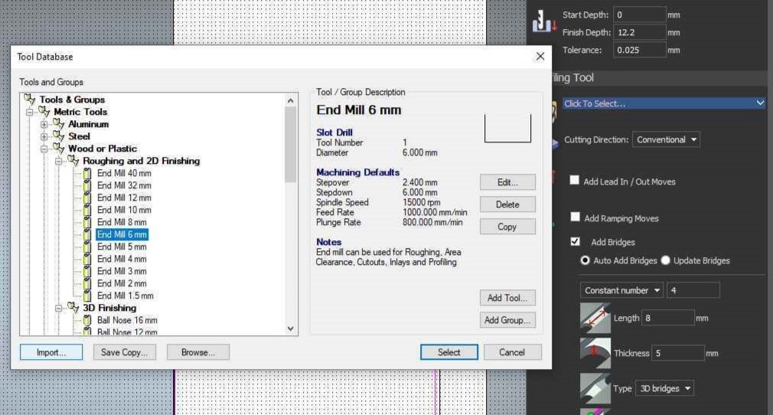Confirm tool with the Select button
Viewport: 773px width, 415px height.
click(x=448, y=352)
